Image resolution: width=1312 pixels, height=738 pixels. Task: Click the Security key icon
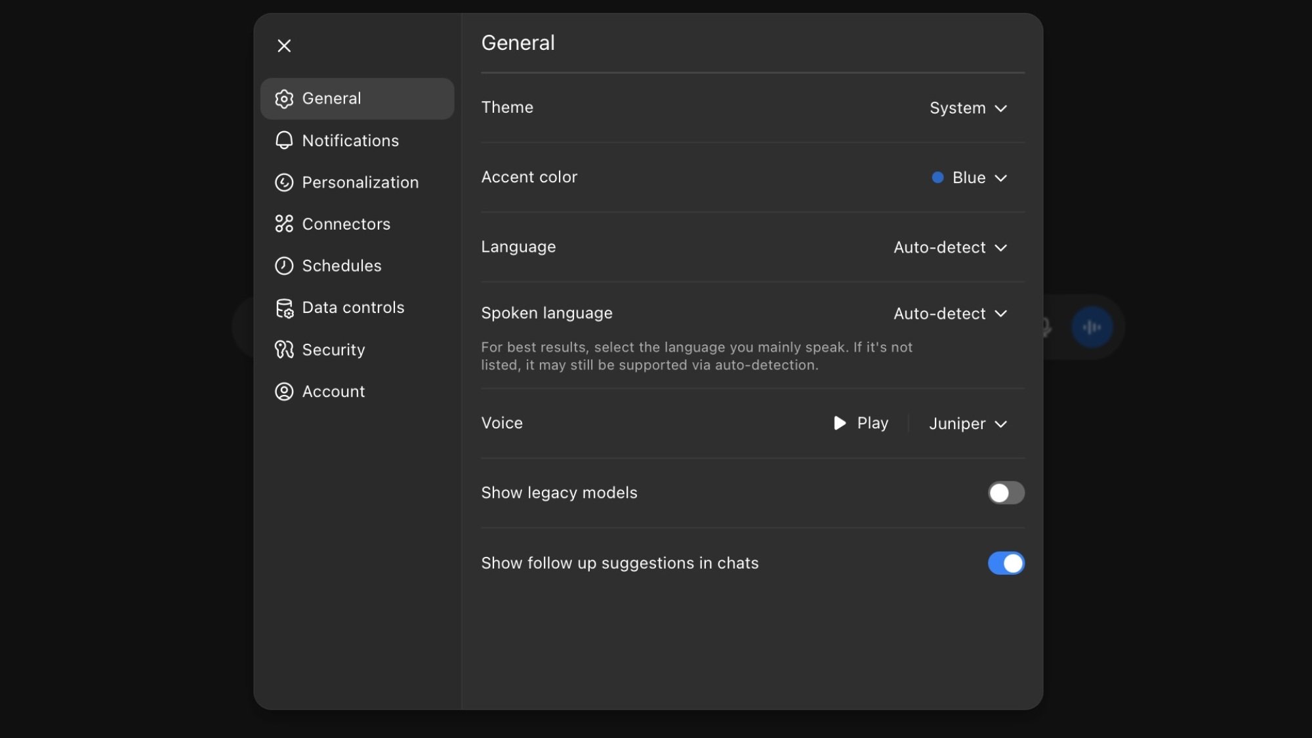[x=284, y=350]
